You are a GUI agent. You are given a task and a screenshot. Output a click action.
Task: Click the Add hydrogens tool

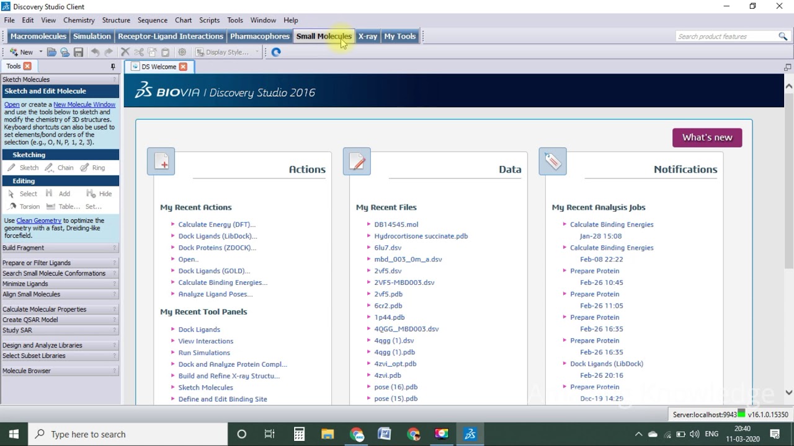tap(58, 194)
